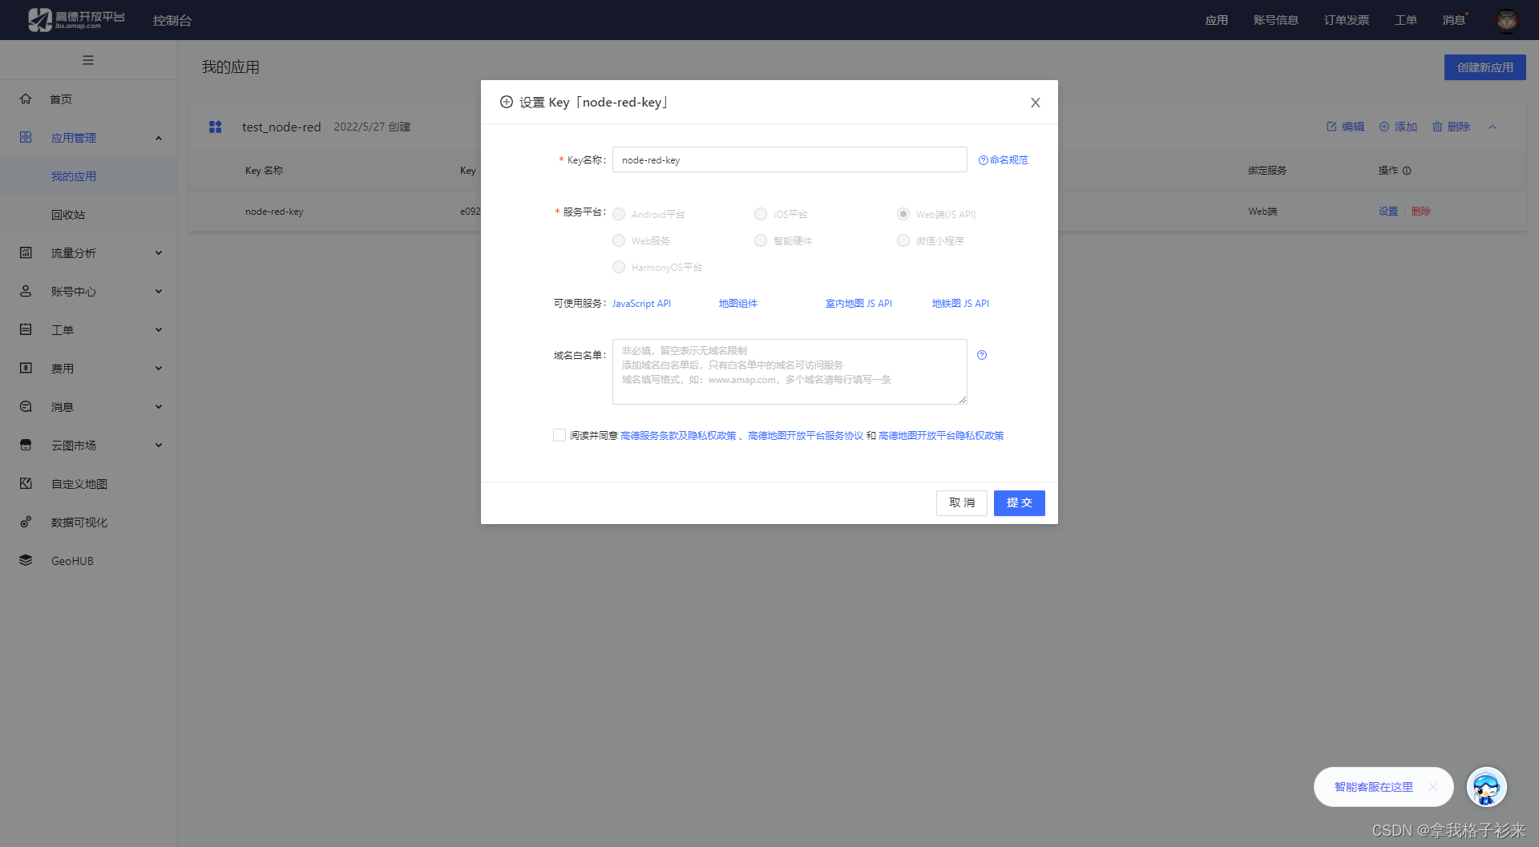
Task: Click the message icon in the sidebar
Action: [26, 406]
